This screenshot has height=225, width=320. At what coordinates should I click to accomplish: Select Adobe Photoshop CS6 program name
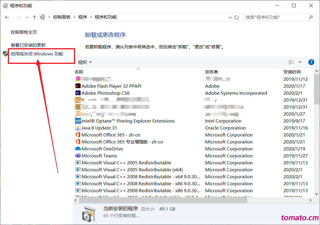click(x=106, y=93)
